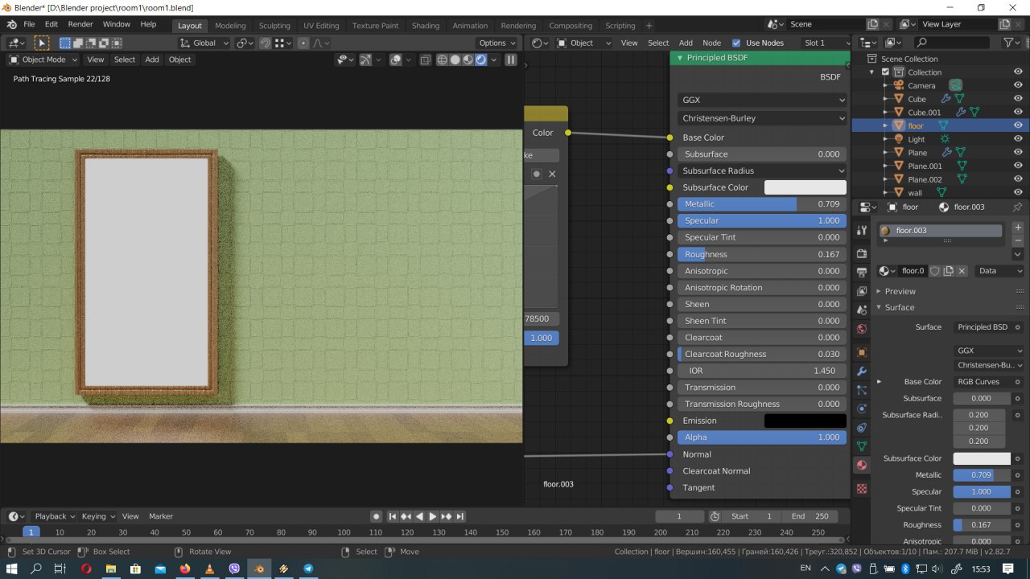Click the viewport Options button

pyautogui.click(x=496, y=43)
